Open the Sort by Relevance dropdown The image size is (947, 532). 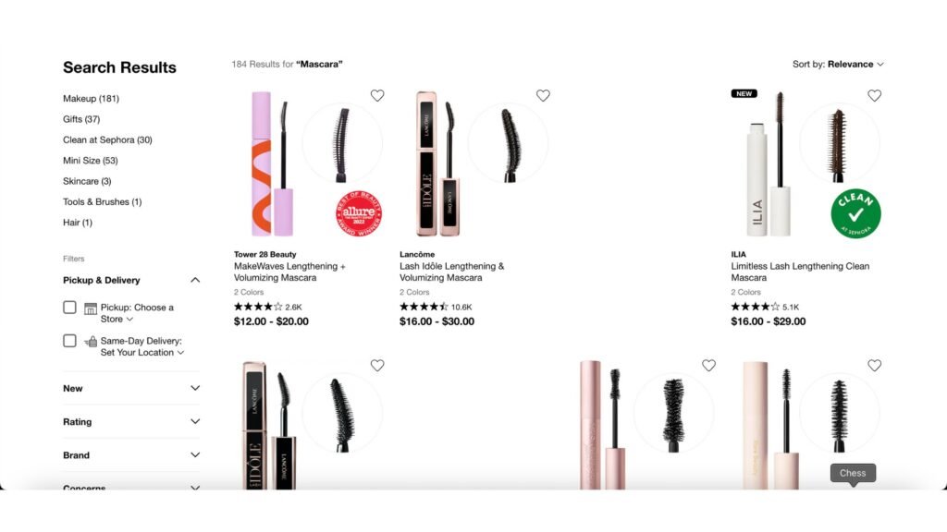838,64
